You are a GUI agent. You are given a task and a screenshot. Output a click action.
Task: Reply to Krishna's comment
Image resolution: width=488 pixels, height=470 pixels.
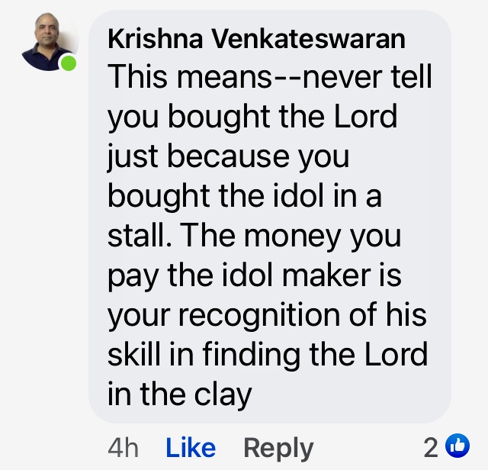coord(278,449)
